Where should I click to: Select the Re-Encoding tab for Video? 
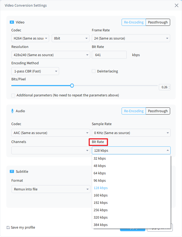pyautogui.click(x=133, y=22)
